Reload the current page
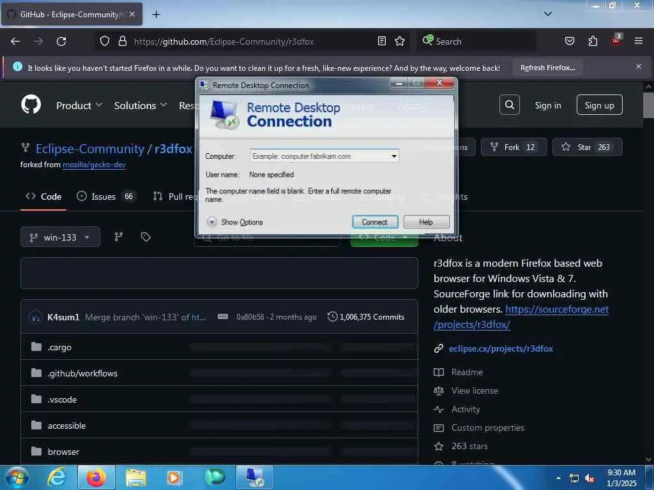Viewport: 654px width, 490px height. 61,41
